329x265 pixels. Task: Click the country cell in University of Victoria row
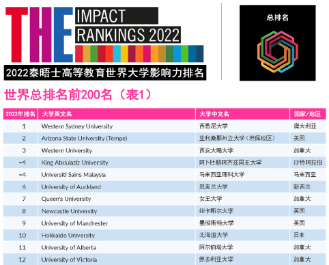coord(308,260)
